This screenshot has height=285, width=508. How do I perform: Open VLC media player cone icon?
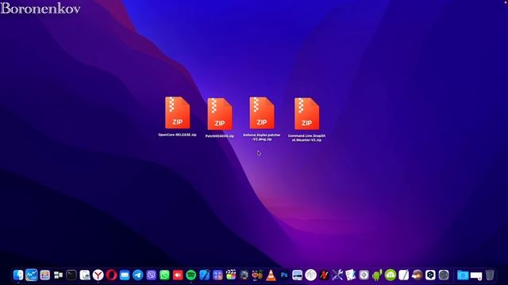click(271, 275)
